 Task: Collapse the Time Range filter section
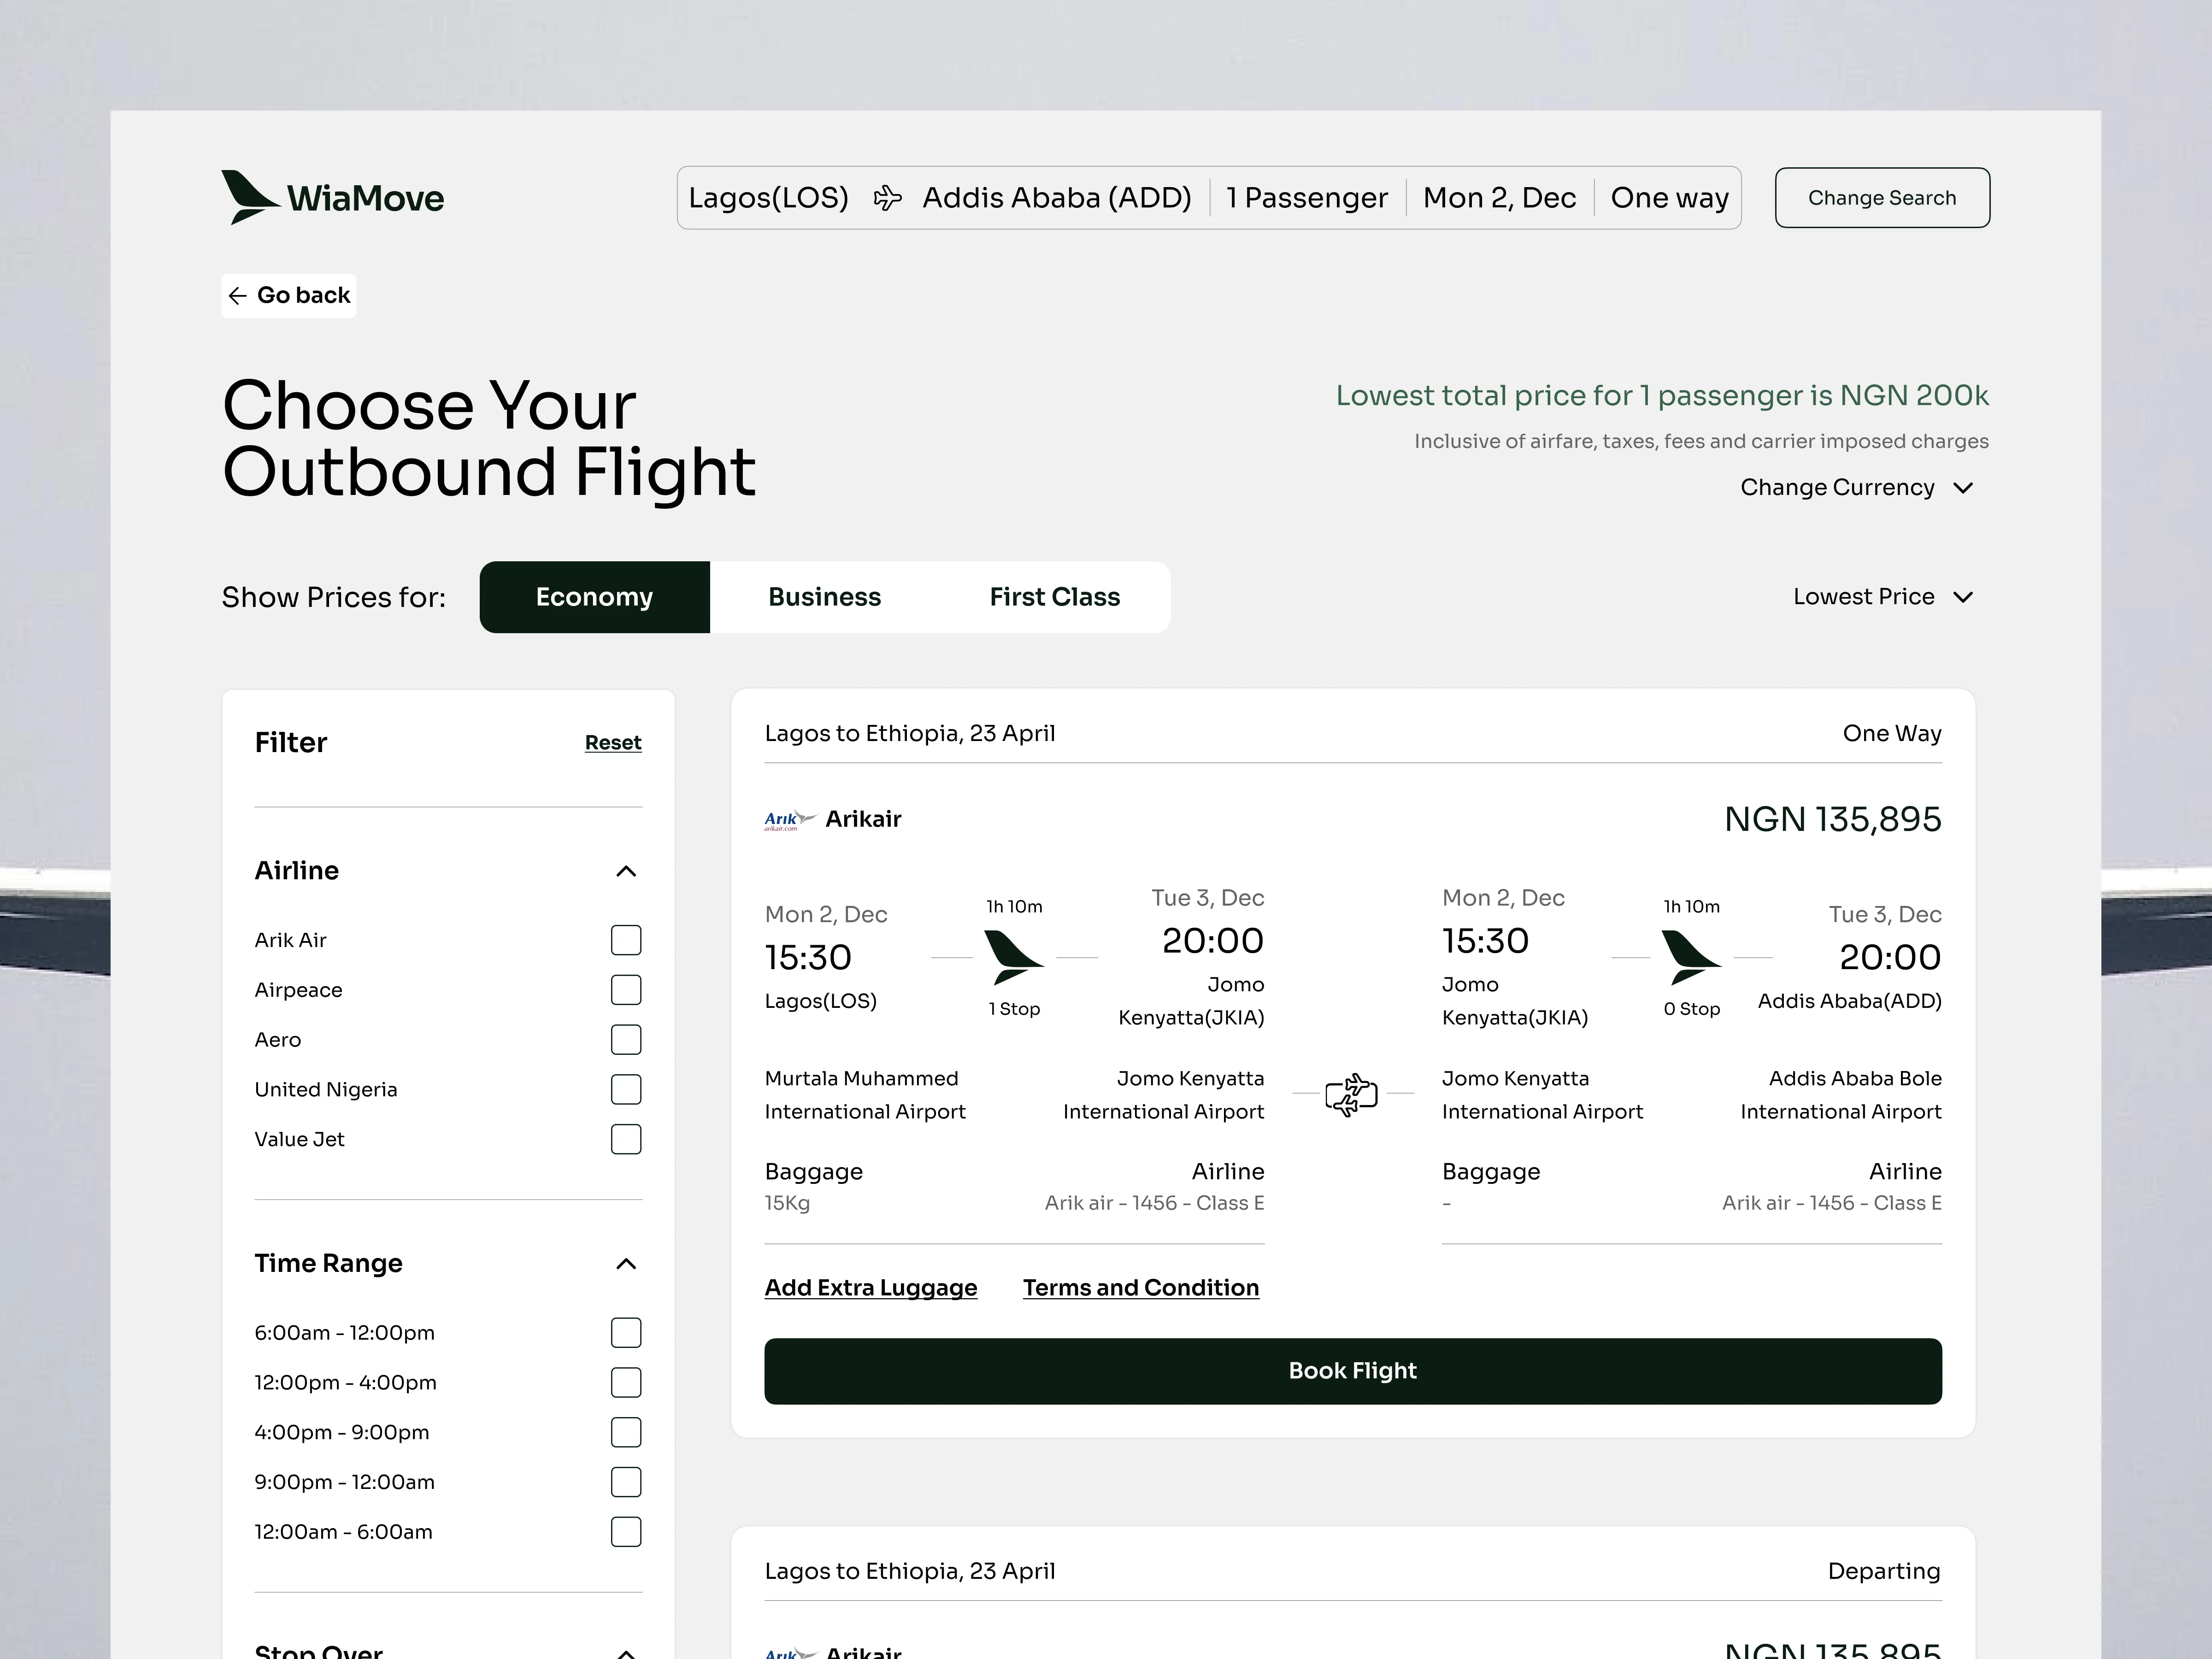[x=626, y=1265]
